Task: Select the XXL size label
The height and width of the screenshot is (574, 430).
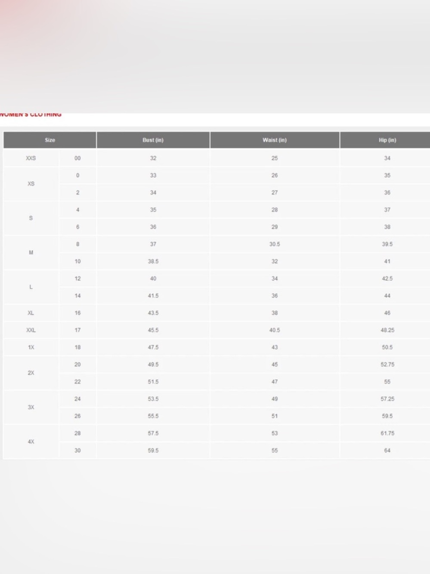Action: pos(31,330)
